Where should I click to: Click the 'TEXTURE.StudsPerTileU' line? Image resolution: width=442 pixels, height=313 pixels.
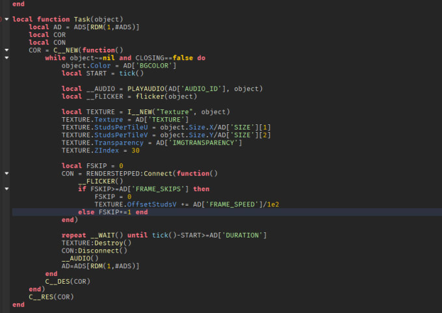click(166, 128)
